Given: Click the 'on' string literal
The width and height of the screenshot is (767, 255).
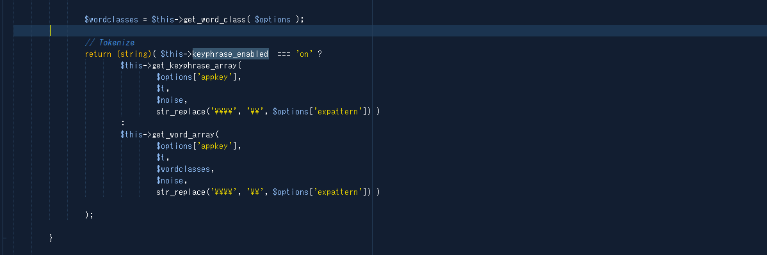Looking at the screenshot, I should (304, 54).
